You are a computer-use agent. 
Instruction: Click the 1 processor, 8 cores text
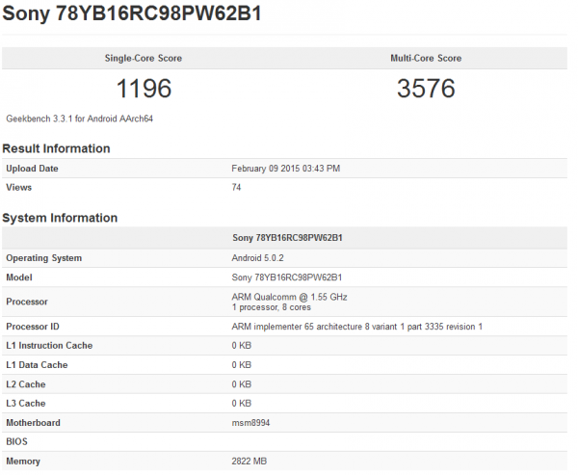(x=272, y=307)
